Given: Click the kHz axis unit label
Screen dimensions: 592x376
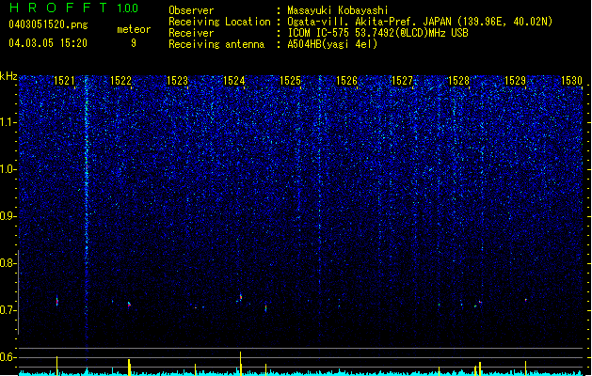Looking at the screenshot, I should (8, 76).
